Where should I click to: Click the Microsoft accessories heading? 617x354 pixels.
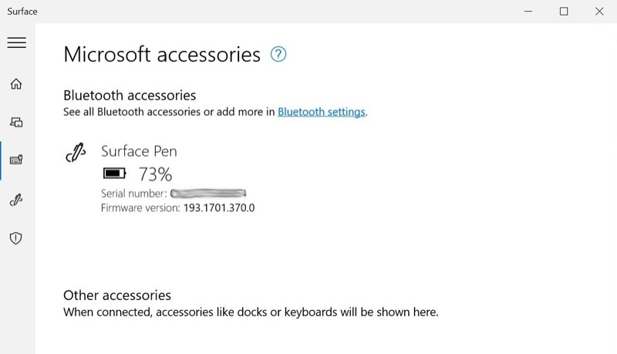(x=162, y=54)
